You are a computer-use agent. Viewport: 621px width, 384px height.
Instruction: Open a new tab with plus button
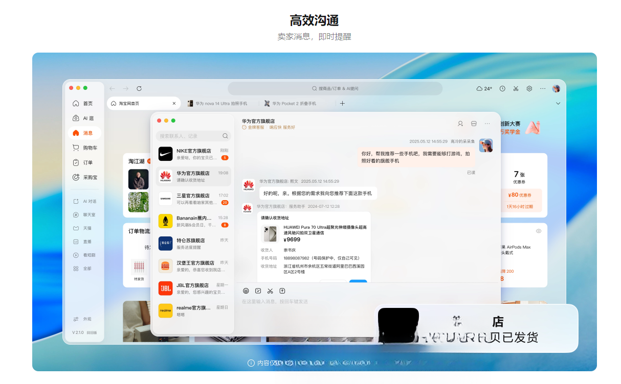[343, 103]
